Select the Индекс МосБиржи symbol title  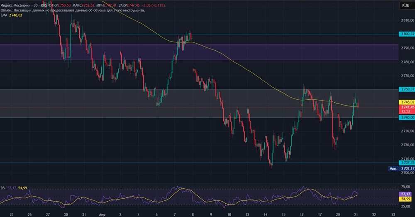click(16, 5)
